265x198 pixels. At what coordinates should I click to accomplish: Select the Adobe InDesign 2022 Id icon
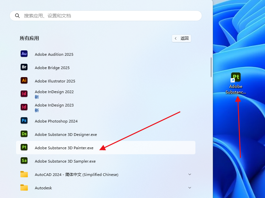click(24, 94)
